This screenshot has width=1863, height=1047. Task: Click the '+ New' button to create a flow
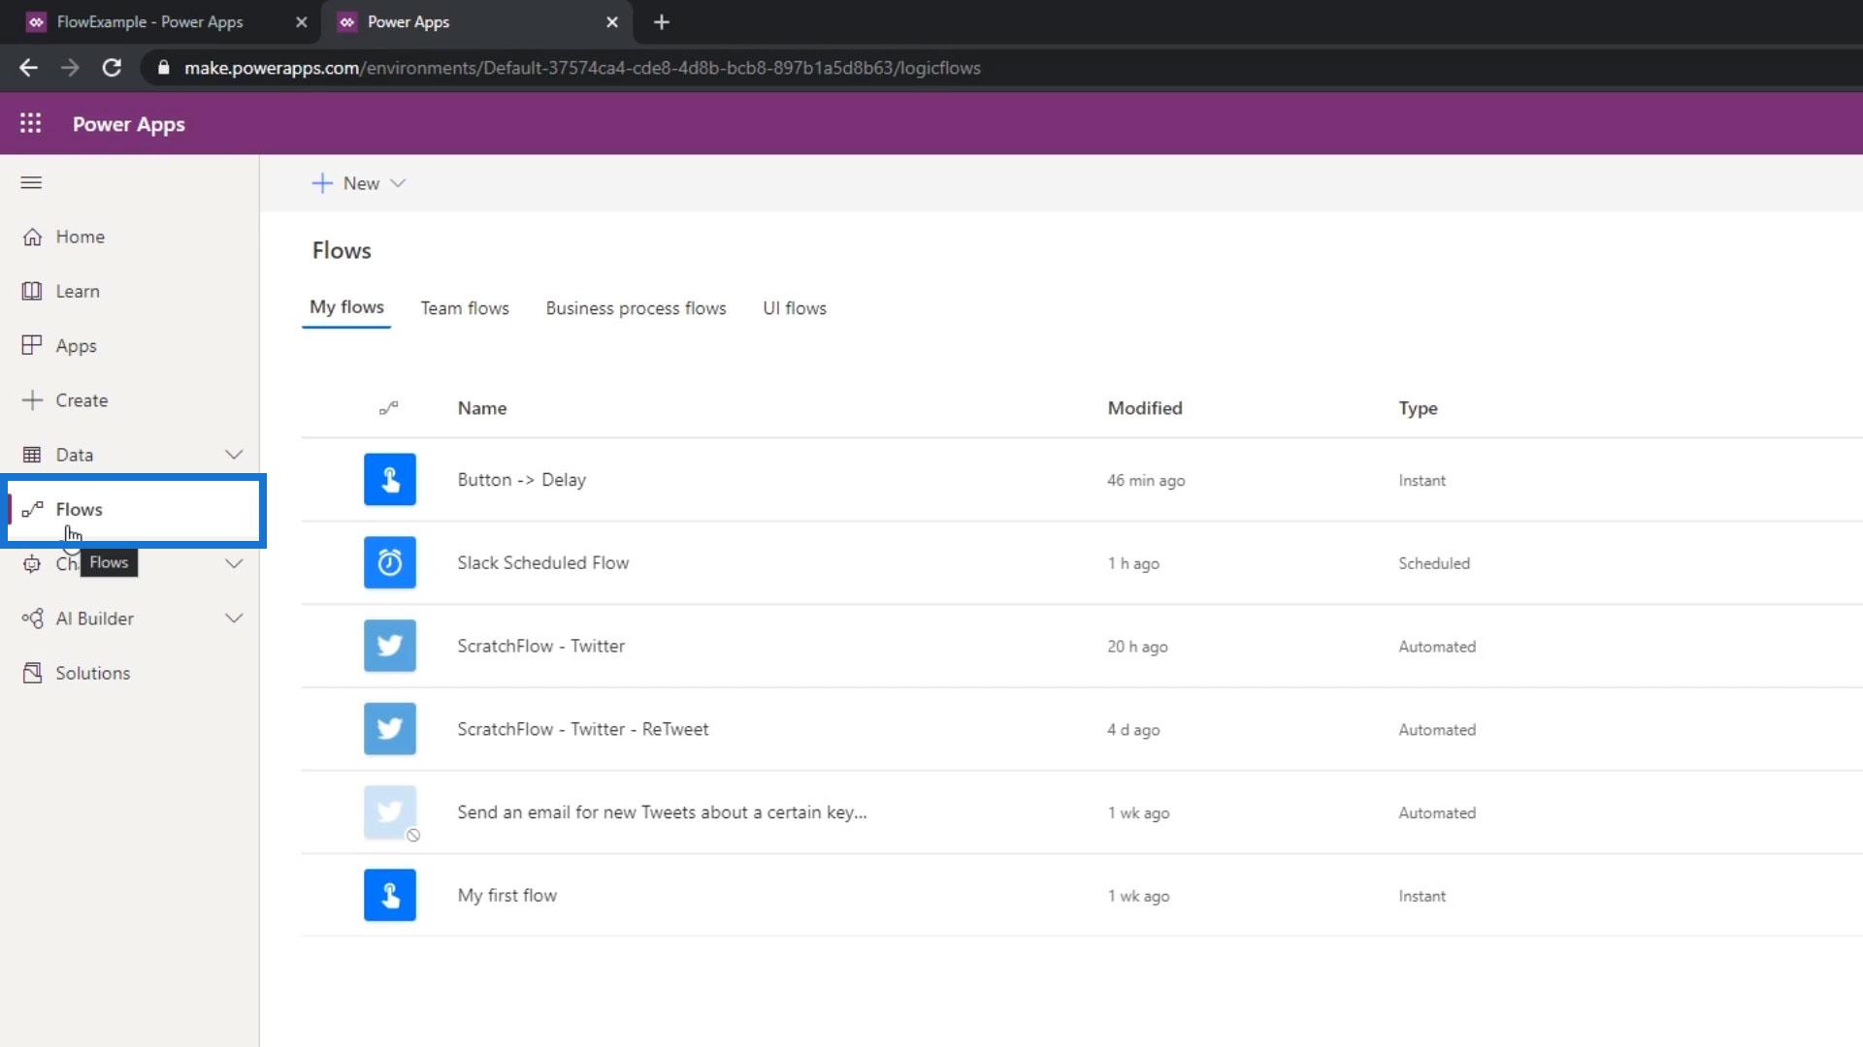pos(358,183)
